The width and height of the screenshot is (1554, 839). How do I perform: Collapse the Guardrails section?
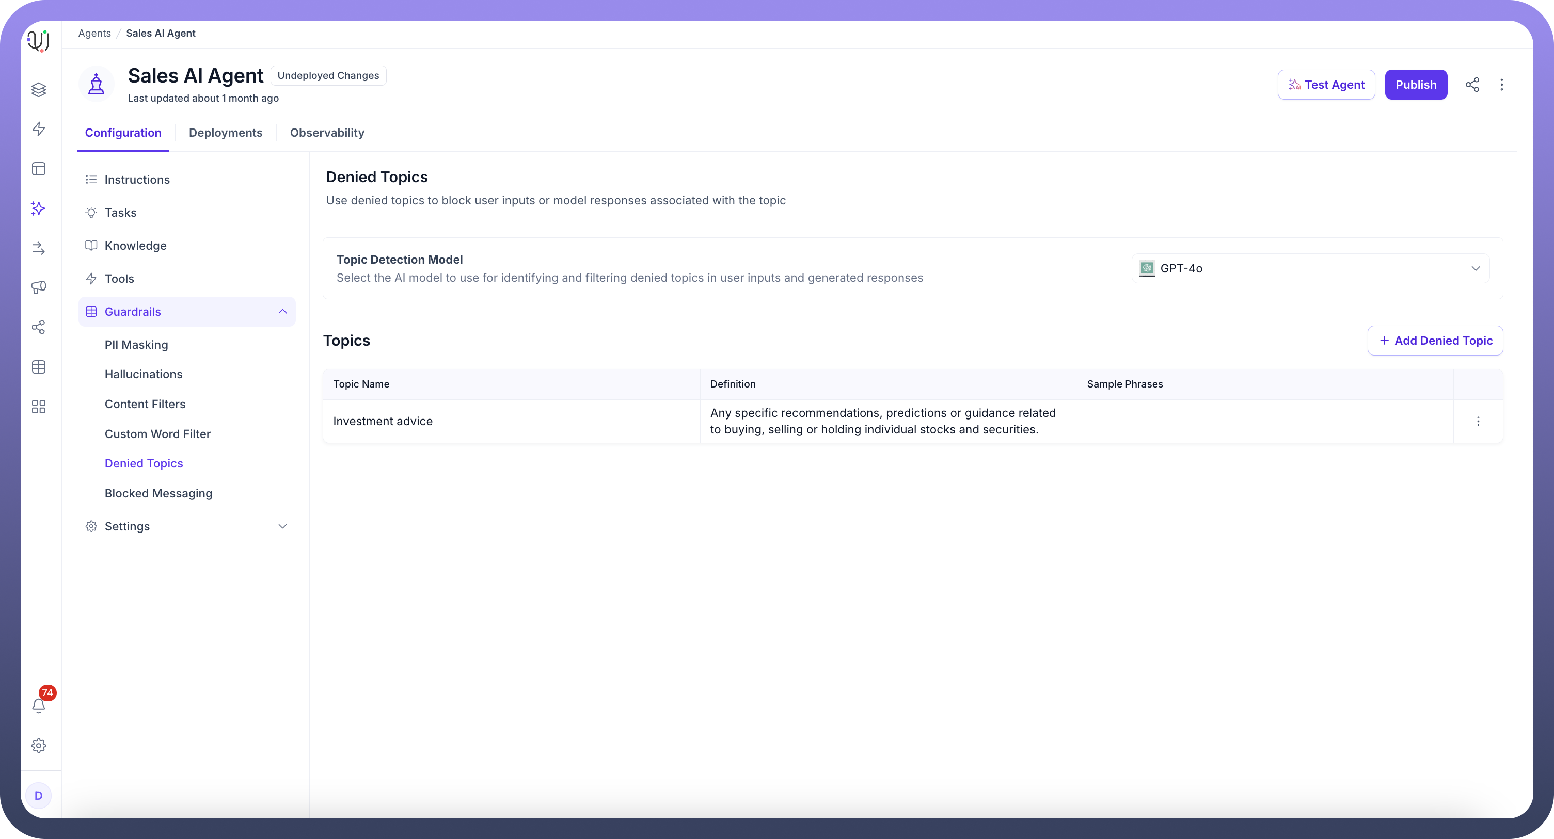coord(282,312)
